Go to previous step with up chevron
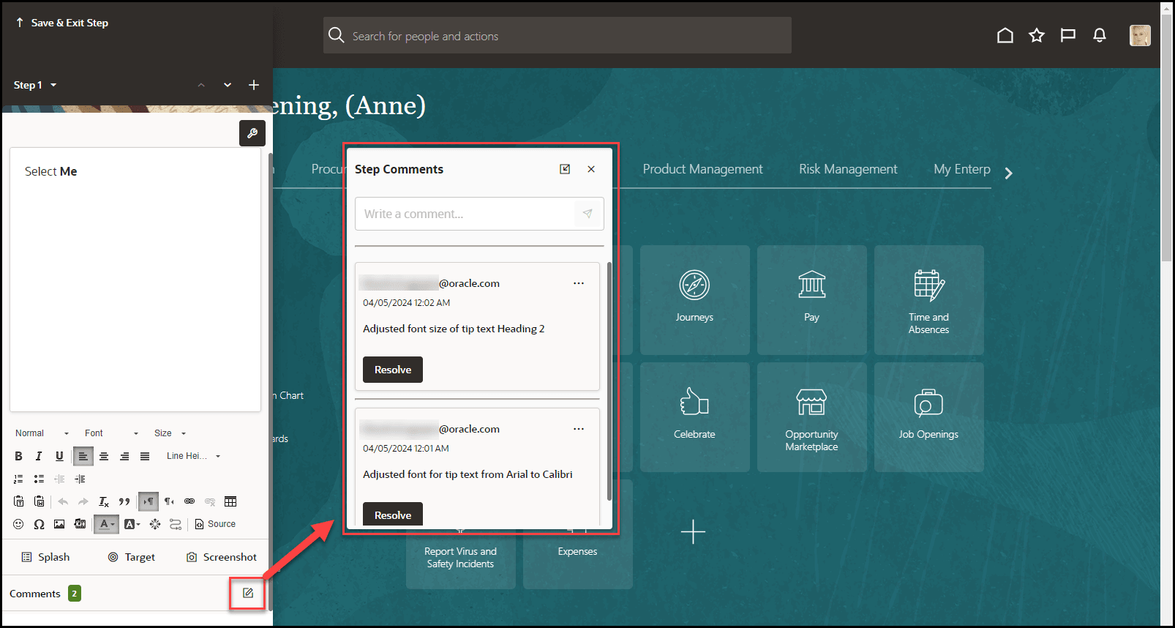This screenshot has width=1175, height=628. point(201,85)
